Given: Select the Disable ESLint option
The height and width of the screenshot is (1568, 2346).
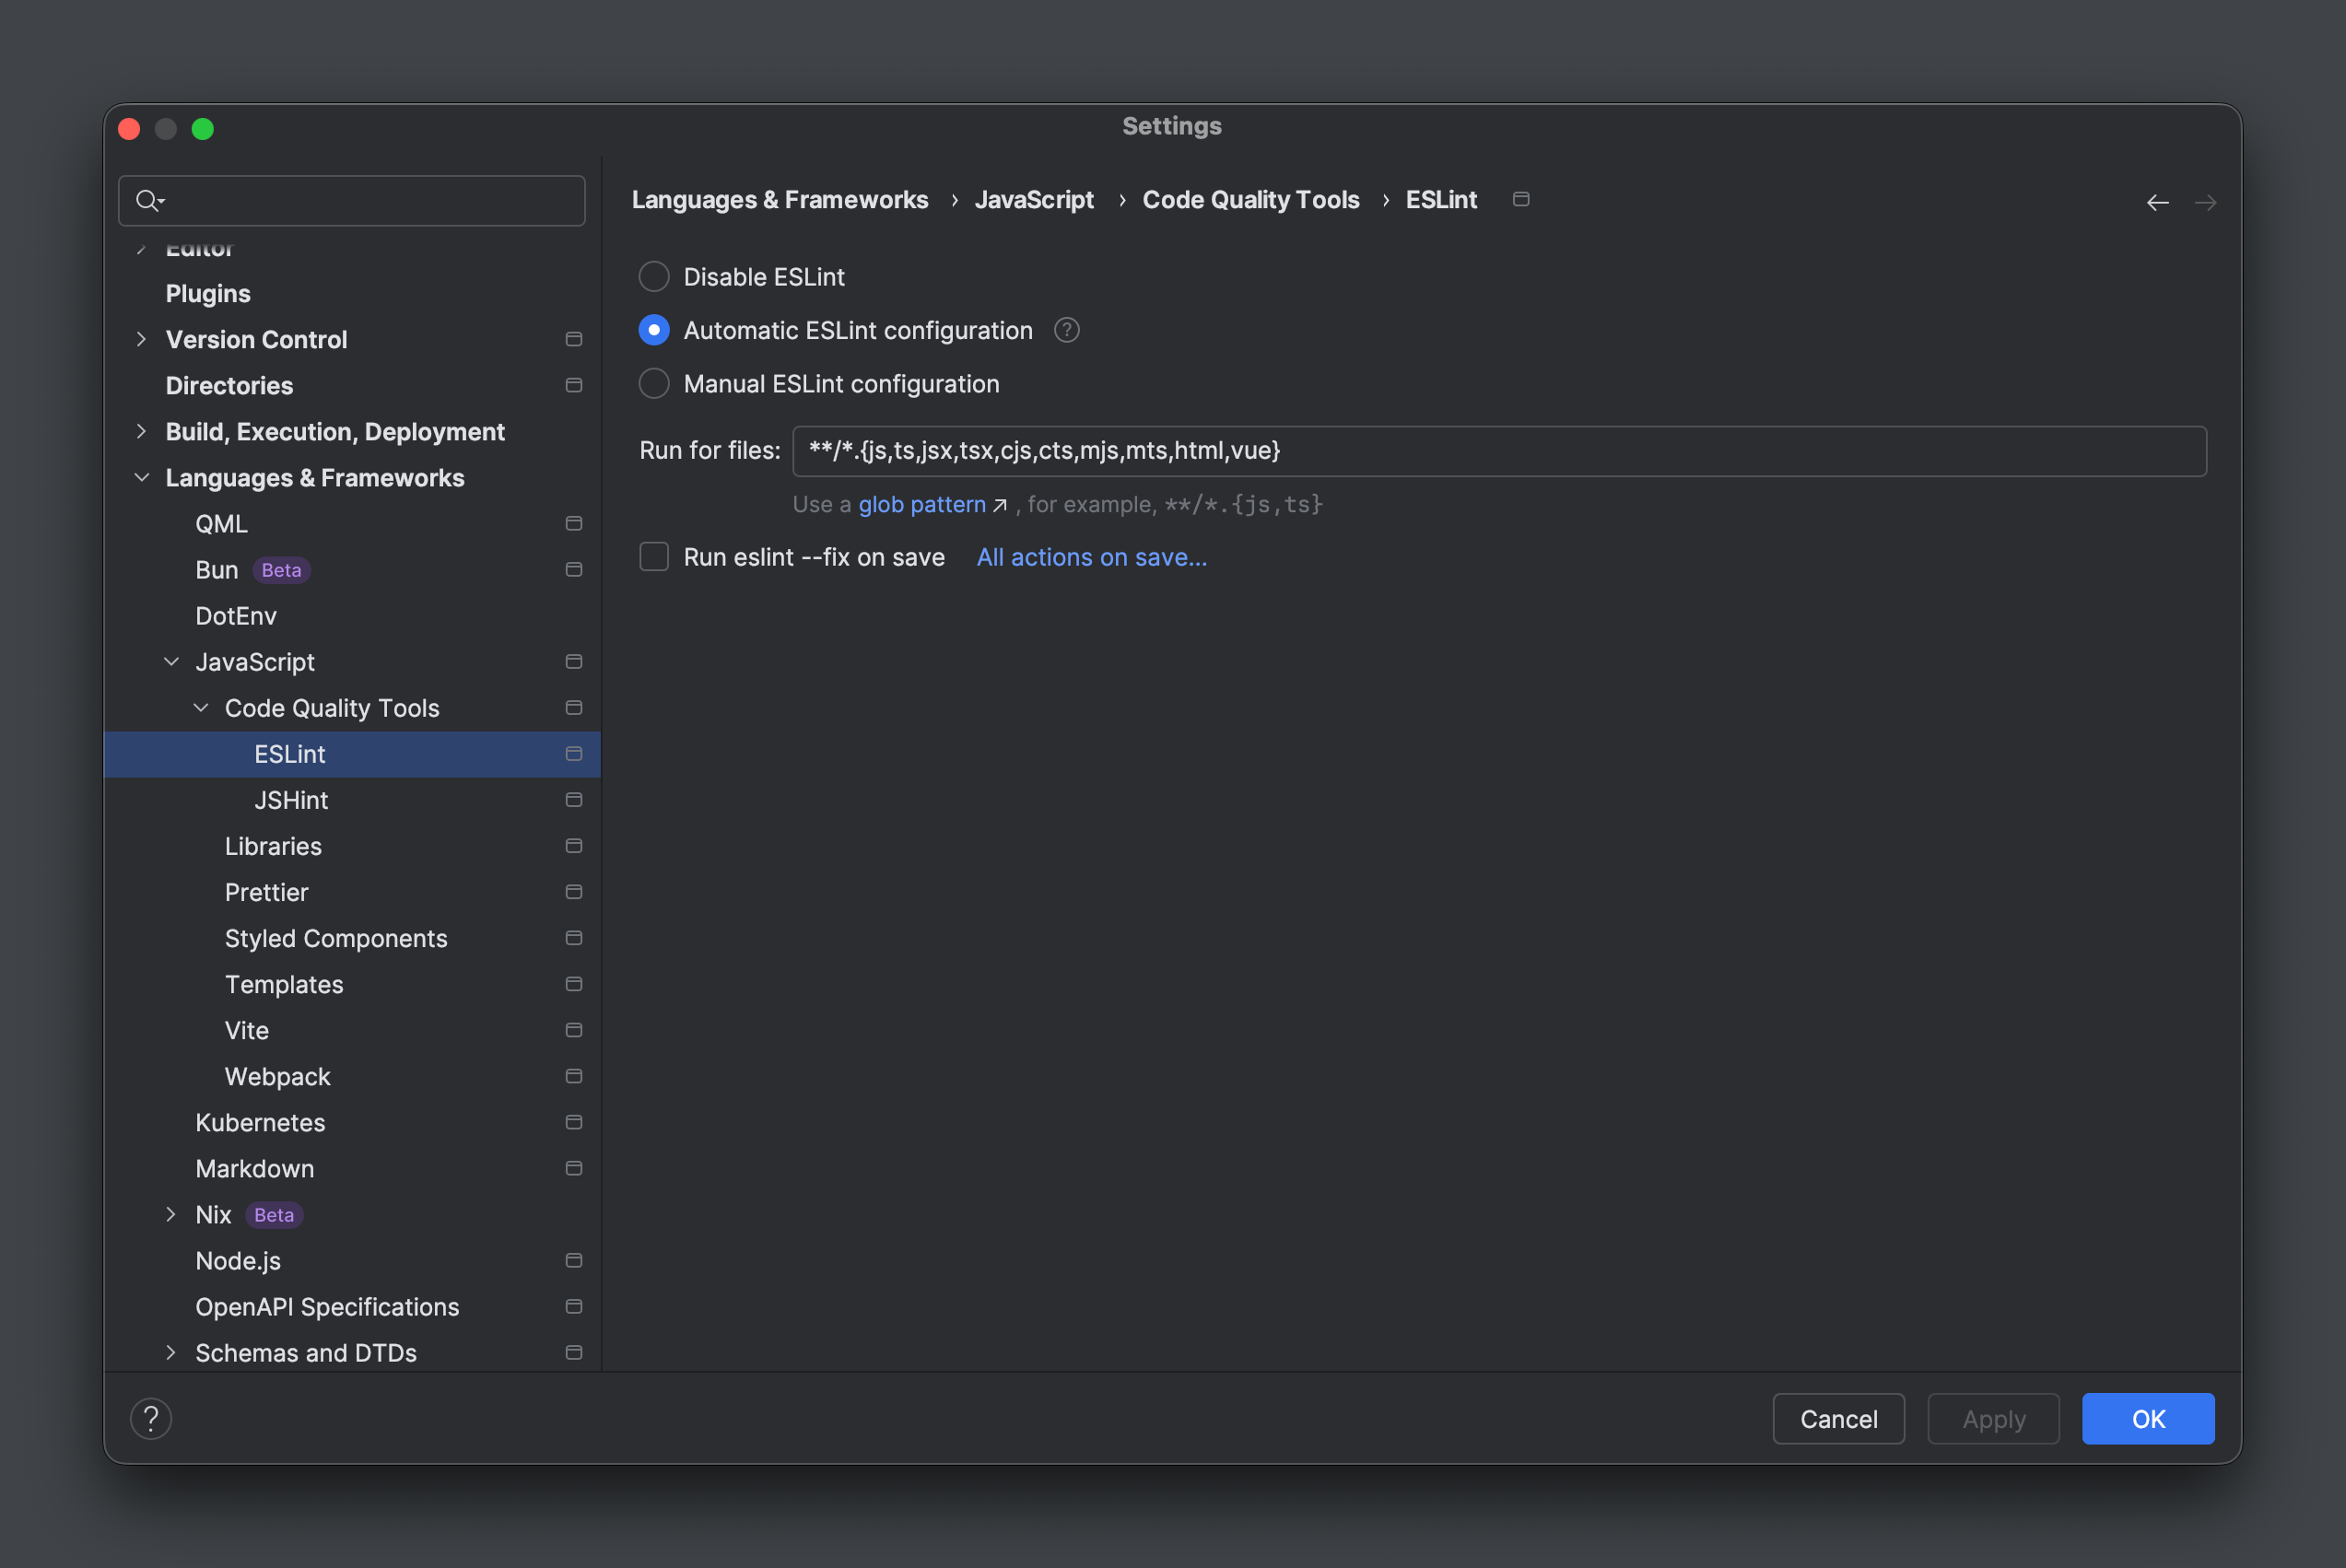Looking at the screenshot, I should coord(653,276).
